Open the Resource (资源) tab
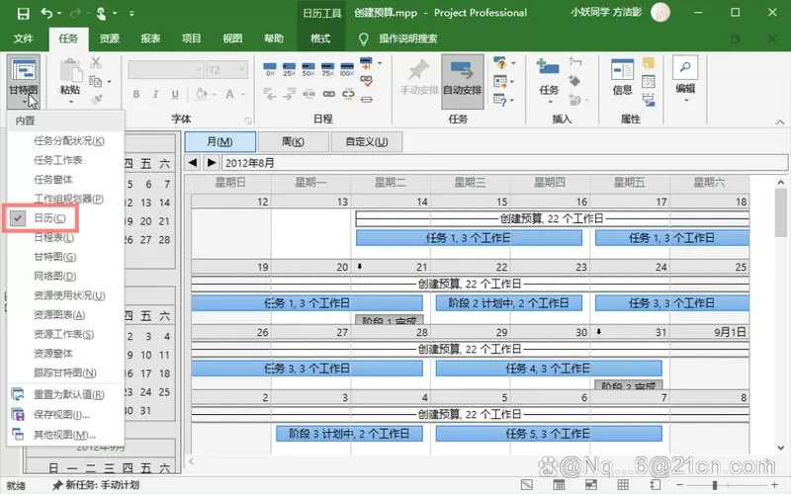 click(x=109, y=39)
